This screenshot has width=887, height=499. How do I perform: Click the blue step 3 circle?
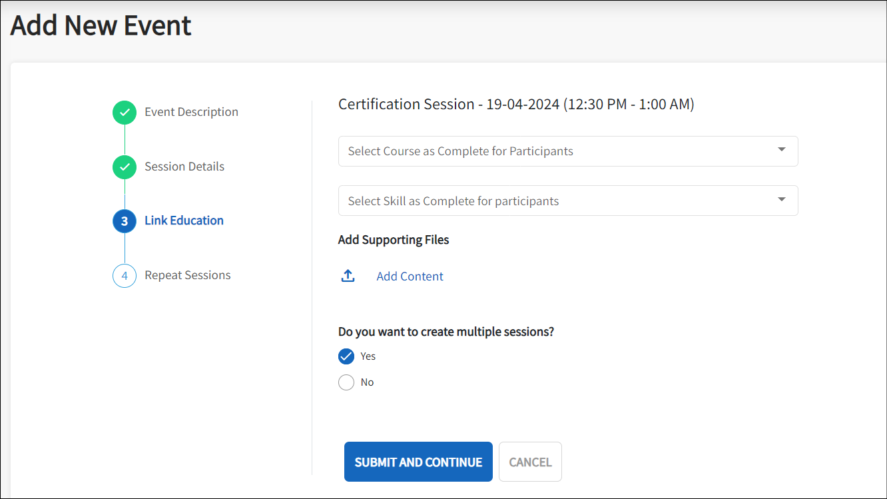(x=125, y=221)
